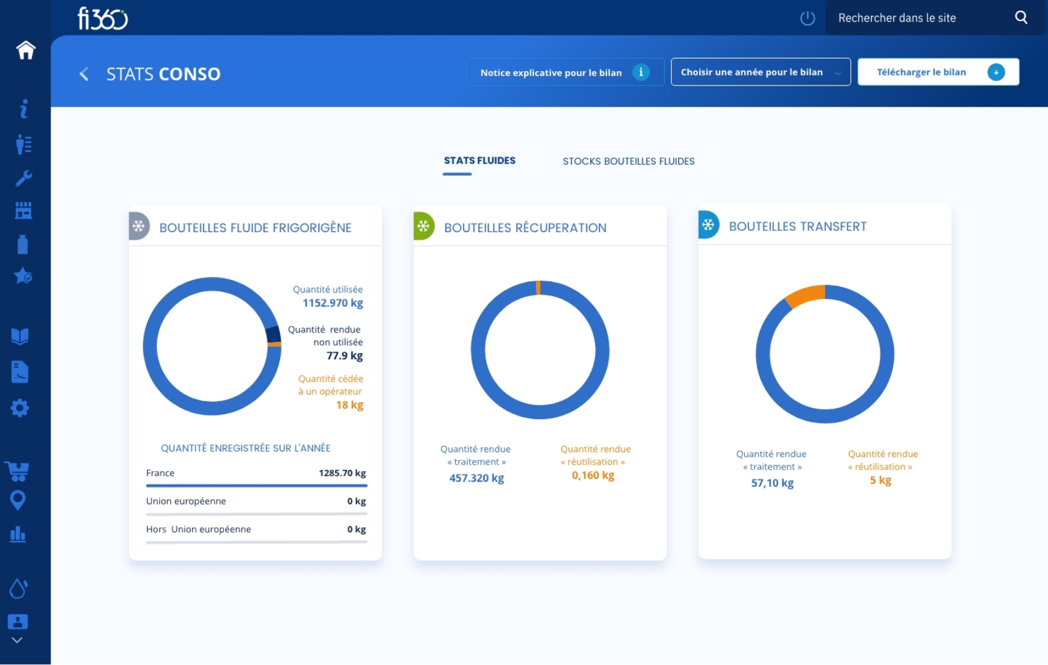Open the shopping cart icon in sidebar
Viewport: 1048px width, 665px height.
pyautogui.click(x=17, y=471)
